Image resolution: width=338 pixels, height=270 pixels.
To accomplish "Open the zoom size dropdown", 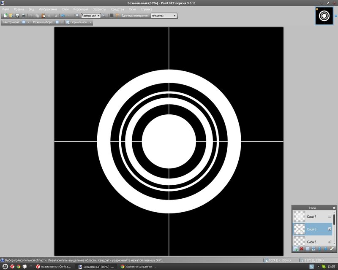I will [90, 16].
